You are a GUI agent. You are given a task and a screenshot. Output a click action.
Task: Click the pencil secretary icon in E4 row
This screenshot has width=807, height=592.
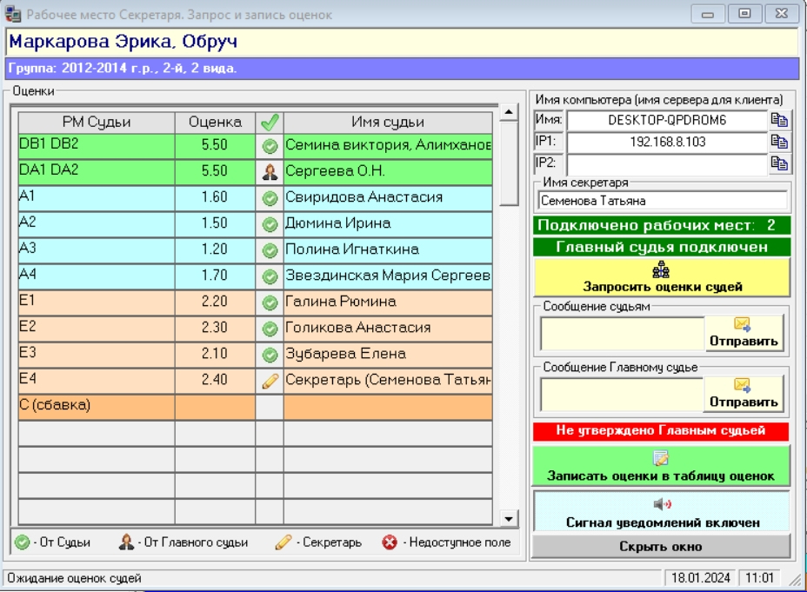point(270,380)
